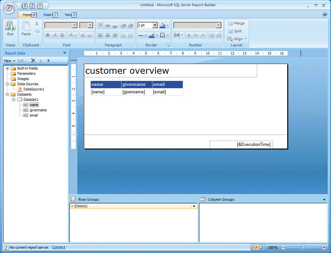Click the Connect link for report server
This screenshot has height=253, width=331.
(58, 247)
